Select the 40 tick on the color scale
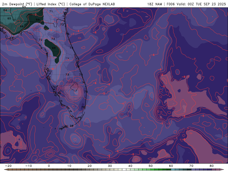228x171 pixels. (x=130, y=166)
